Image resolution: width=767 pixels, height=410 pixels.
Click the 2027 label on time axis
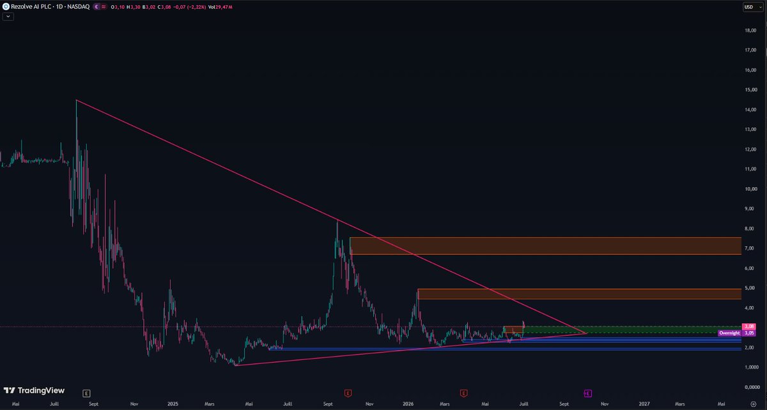(x=644, y=404)
